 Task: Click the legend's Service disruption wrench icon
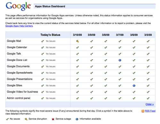(x=26, y=119)
